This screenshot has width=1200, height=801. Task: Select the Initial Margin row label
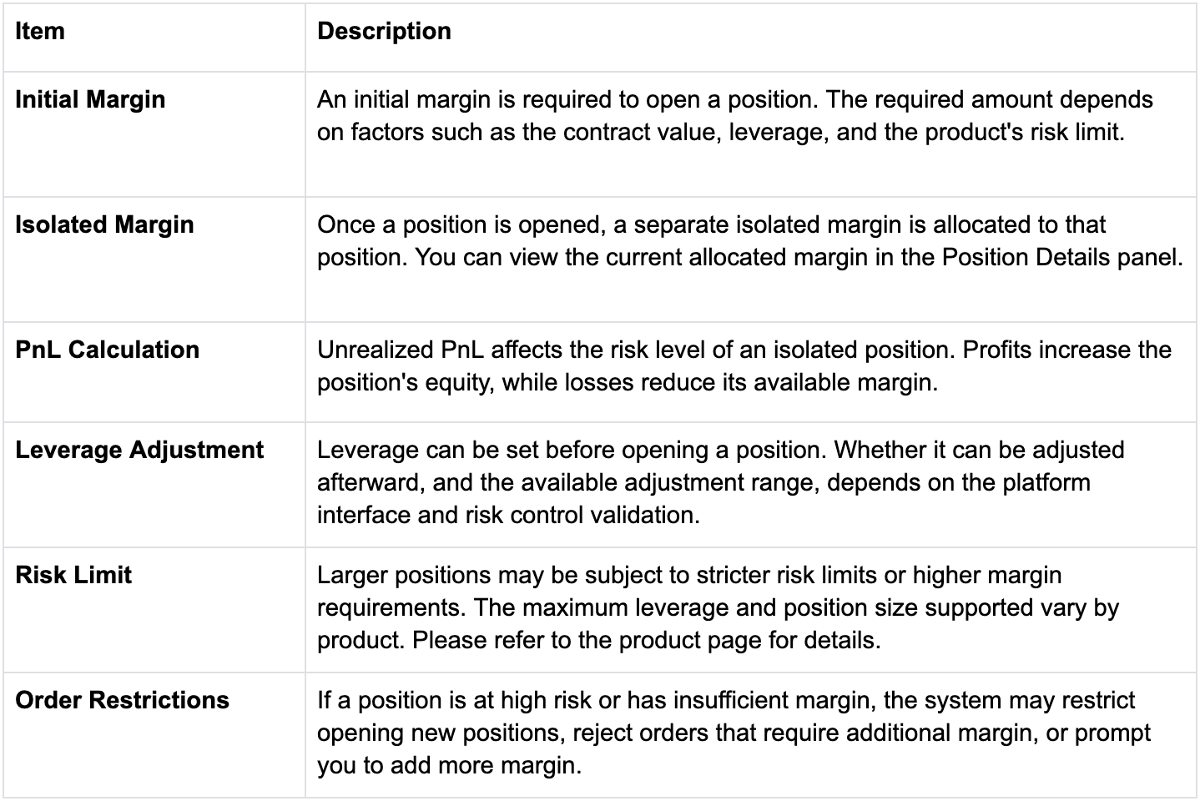click(90, 100)
